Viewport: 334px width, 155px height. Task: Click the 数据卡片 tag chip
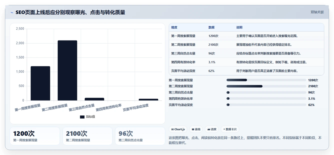pyautogui.click(x=230, y=129)
